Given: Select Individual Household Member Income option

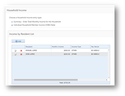Looking at the screenshot, I should (12, 25).
